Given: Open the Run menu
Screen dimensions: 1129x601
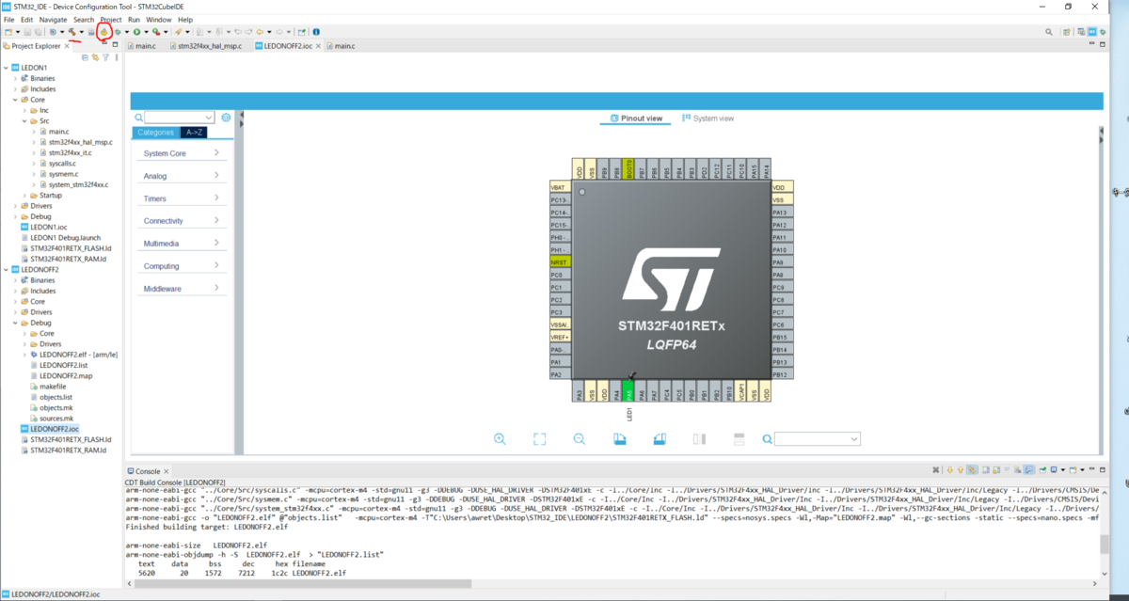Looking at the screenshot, I should tap(134, 19).
